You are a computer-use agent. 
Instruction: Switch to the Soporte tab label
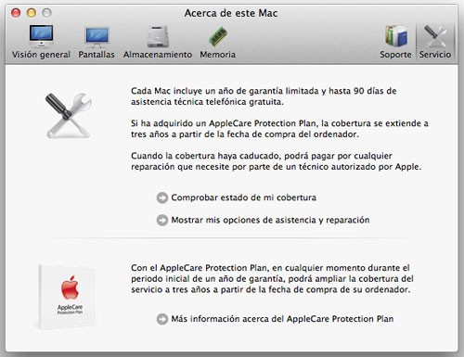point(395,55)
